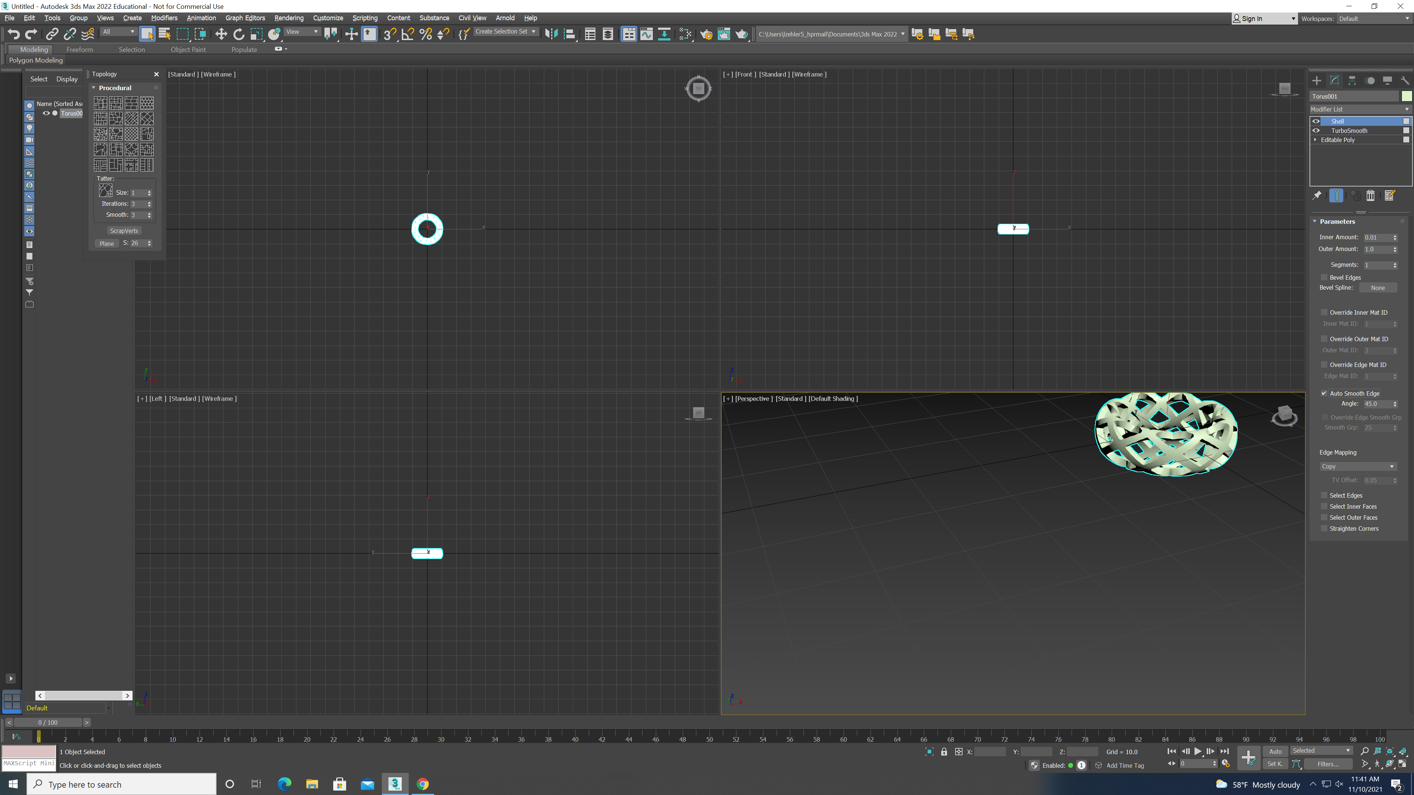Click the Plane button in Topology panel
The image size is (1414, 795).
[106, 243]
